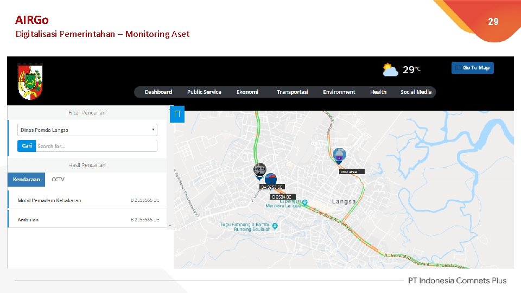The image size is (521, 293).
Task: Open the Social Media menu
Action: pyautogui.click(x=416, y=92)
